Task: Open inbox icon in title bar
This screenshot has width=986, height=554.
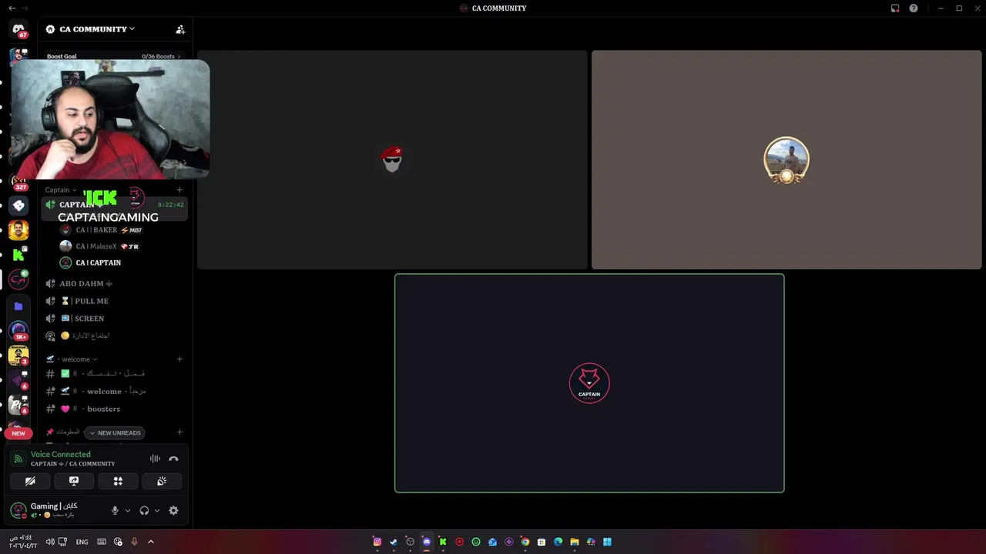Action: coord(895,8)
